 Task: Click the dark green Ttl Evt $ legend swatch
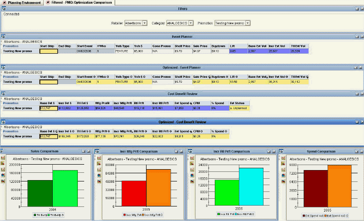pos(35,215)
